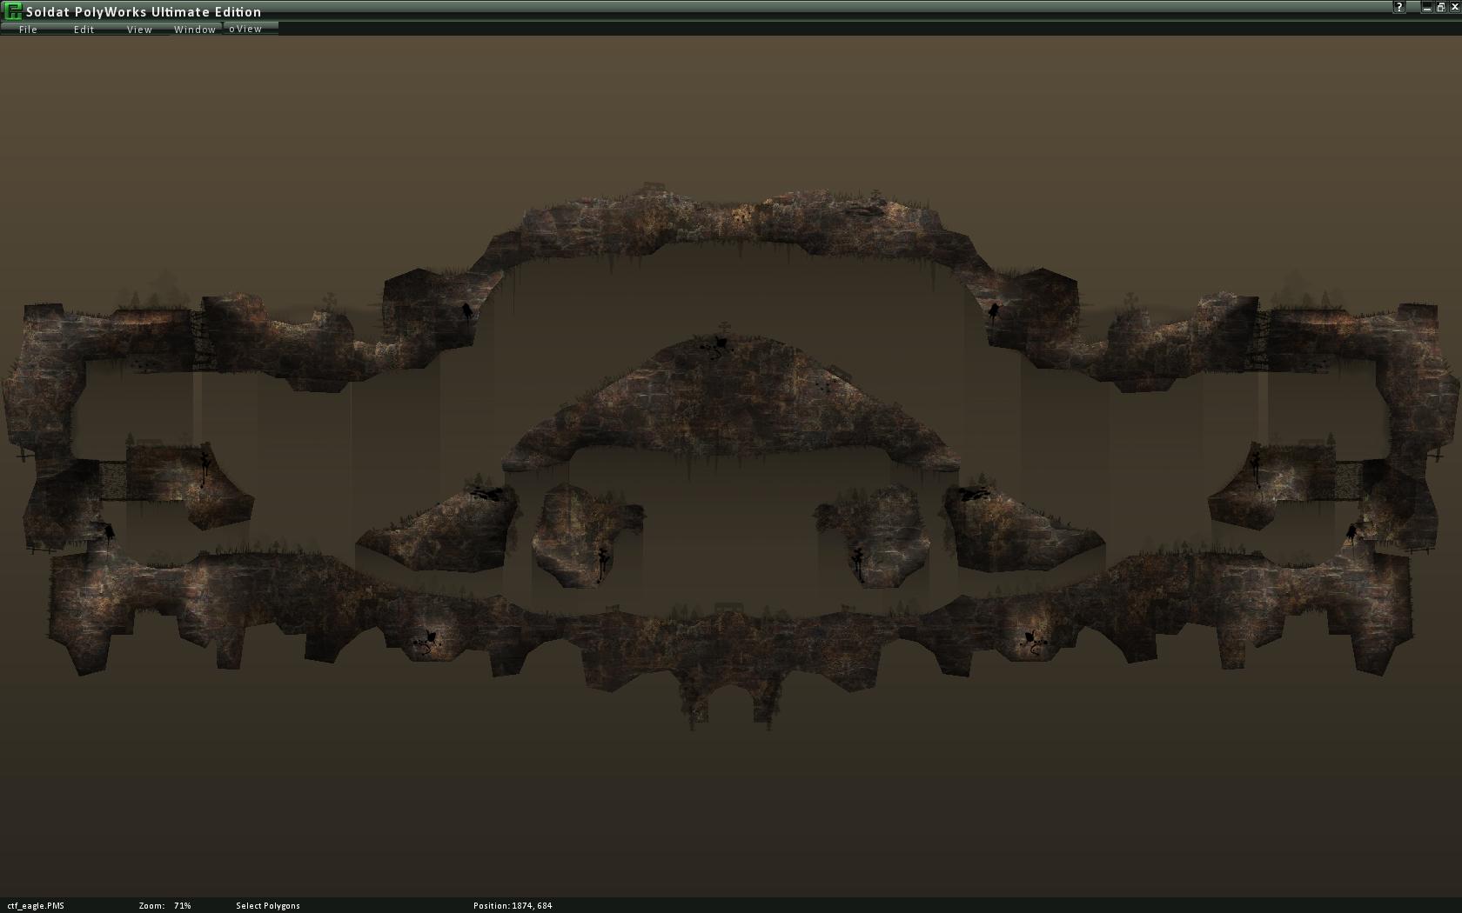The width and height of the screenshot is (1462, 913).
Task: Click the ctf_eagle.PMS filename in status bar
Action: pos(36,905)
